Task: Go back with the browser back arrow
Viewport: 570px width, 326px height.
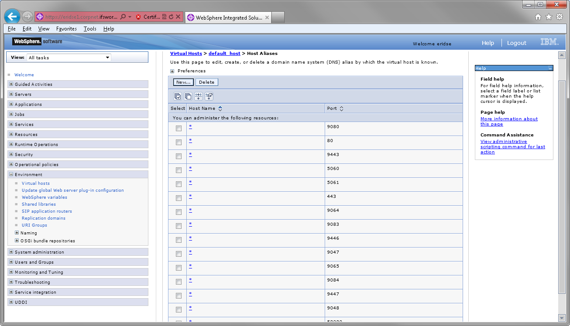Action: click(x=12, y=17)
